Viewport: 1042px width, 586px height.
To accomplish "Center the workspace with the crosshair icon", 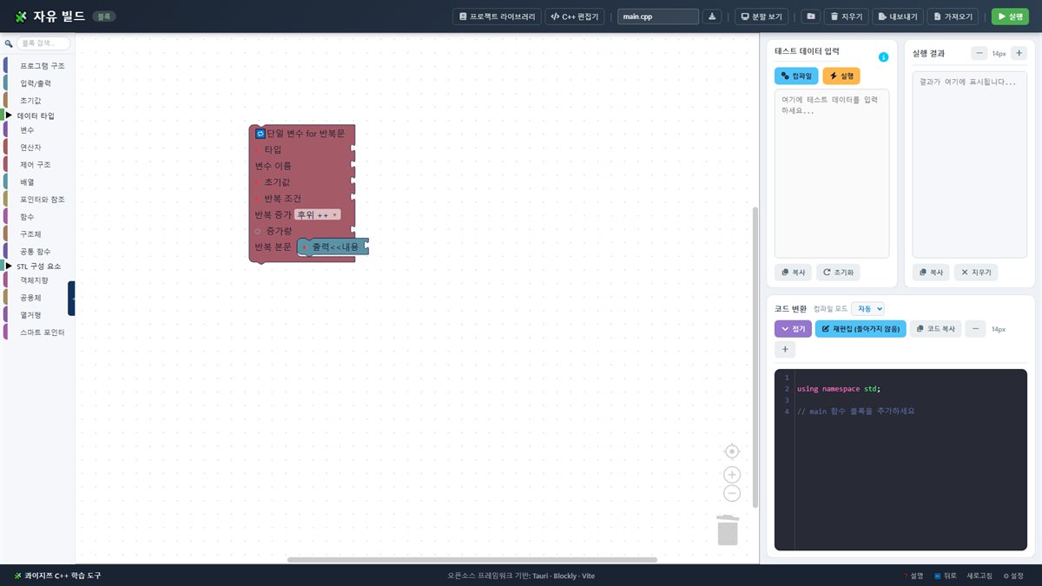I will coord(732,451).
